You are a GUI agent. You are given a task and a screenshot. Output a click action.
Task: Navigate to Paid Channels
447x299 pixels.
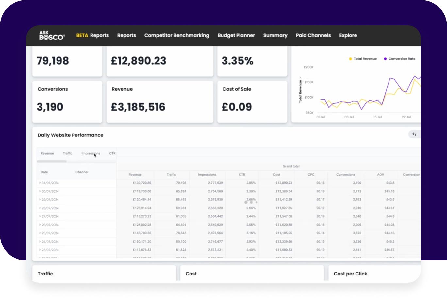point(313,35)
